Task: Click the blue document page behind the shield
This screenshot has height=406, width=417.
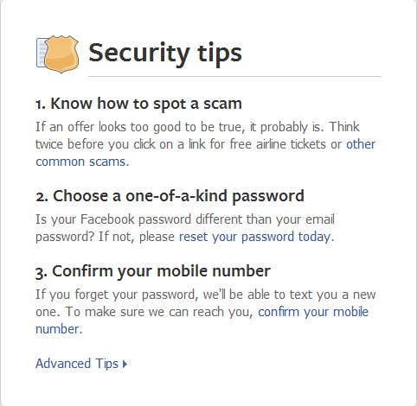Action: (41, 53)
